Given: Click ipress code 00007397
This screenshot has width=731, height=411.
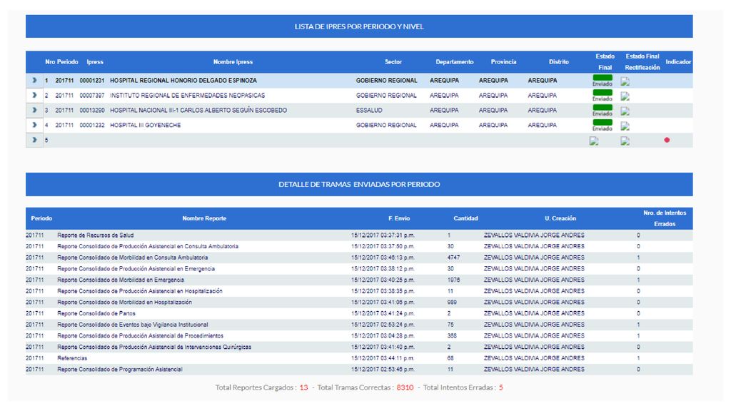Looking at the screenshot, I should [92, 95].
